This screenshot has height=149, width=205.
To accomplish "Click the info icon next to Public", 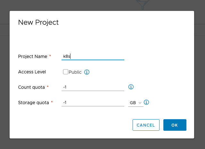I will [87, 72].
